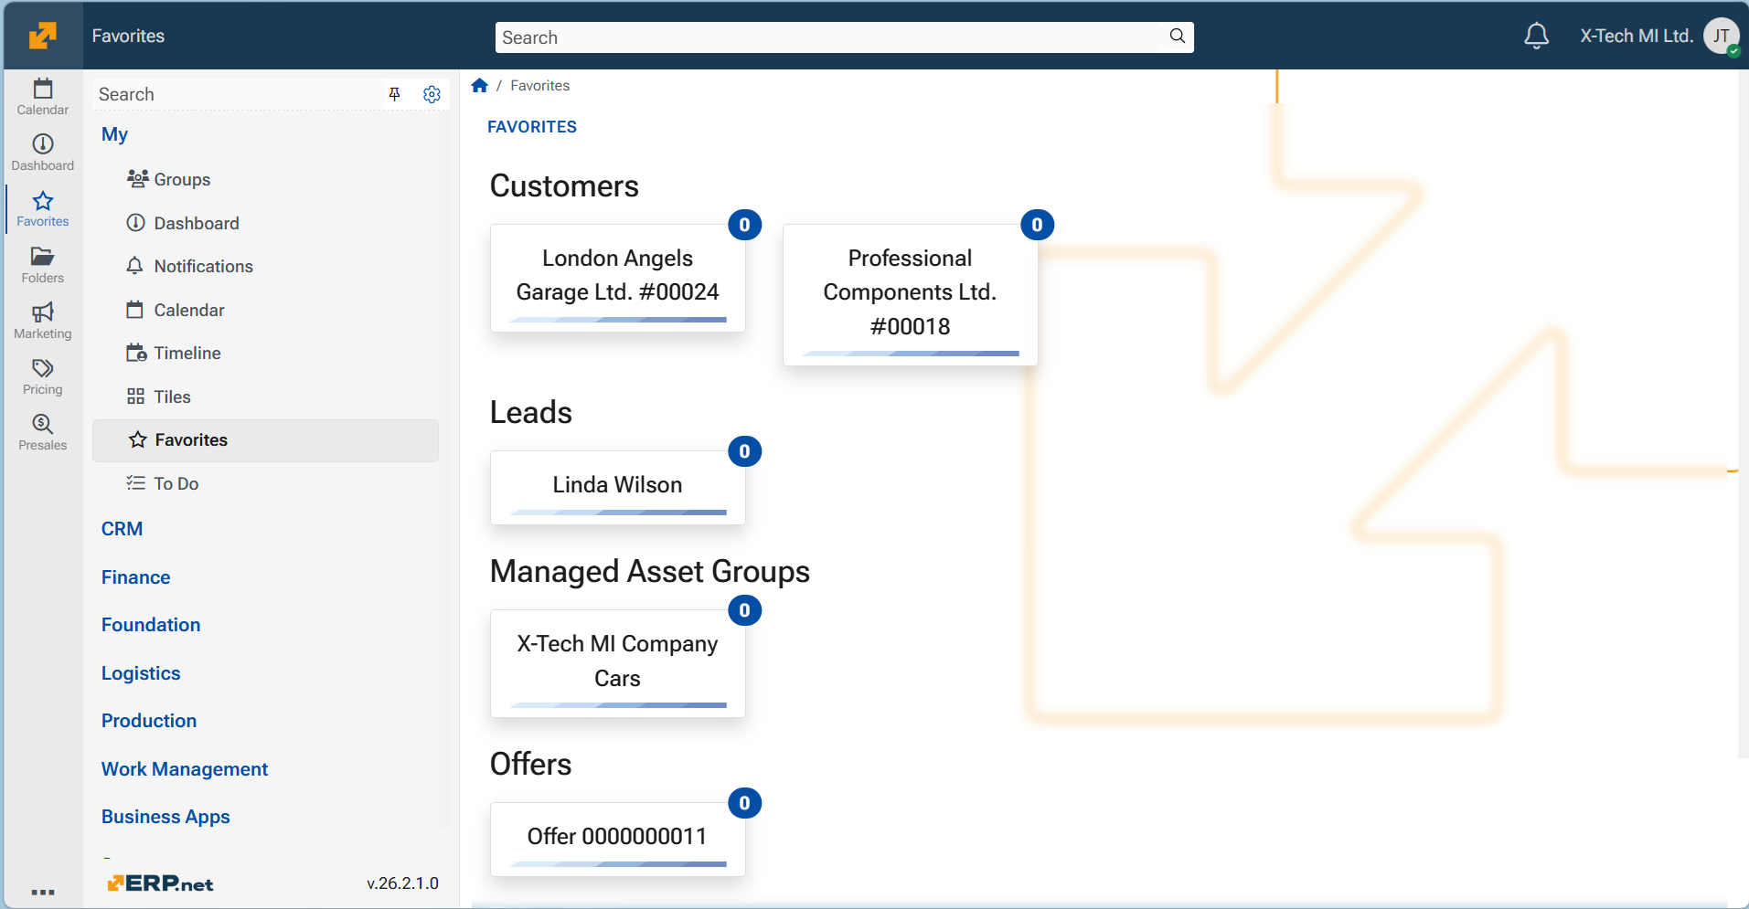This screenshot has height=909, width=1749.
Task: Select To Do in the My menu
Action: click(x=176, y=483)
